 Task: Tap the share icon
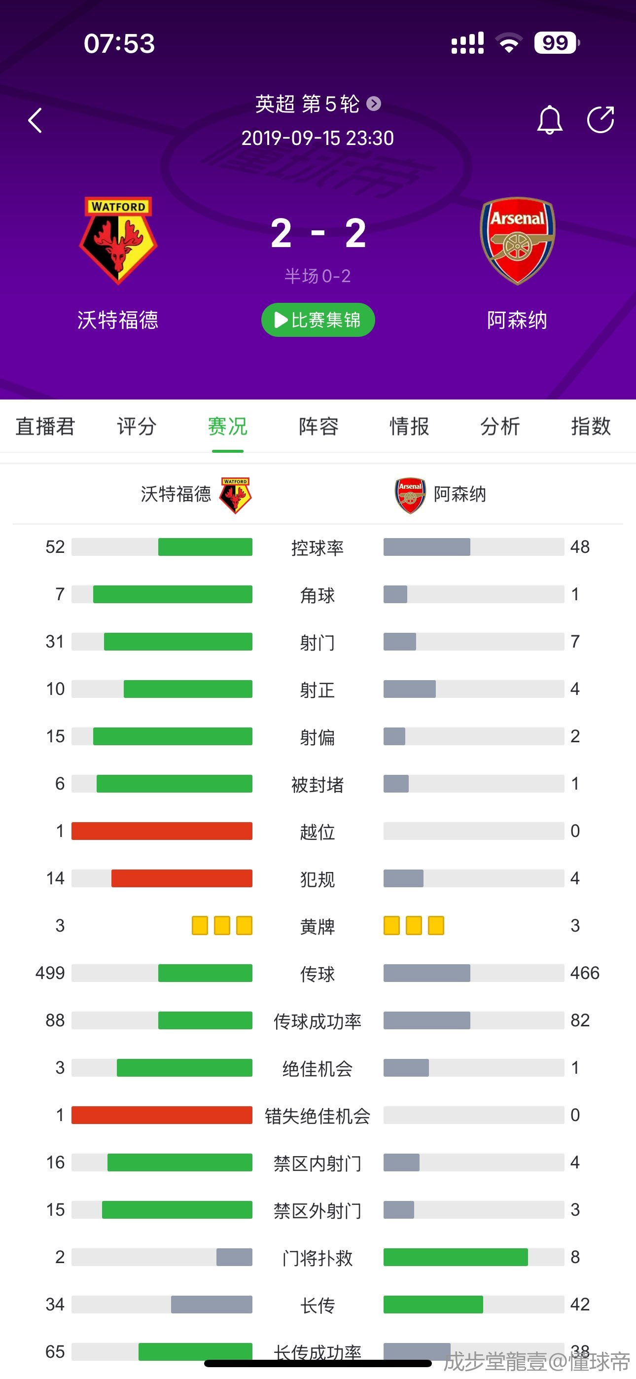(600, 119)
